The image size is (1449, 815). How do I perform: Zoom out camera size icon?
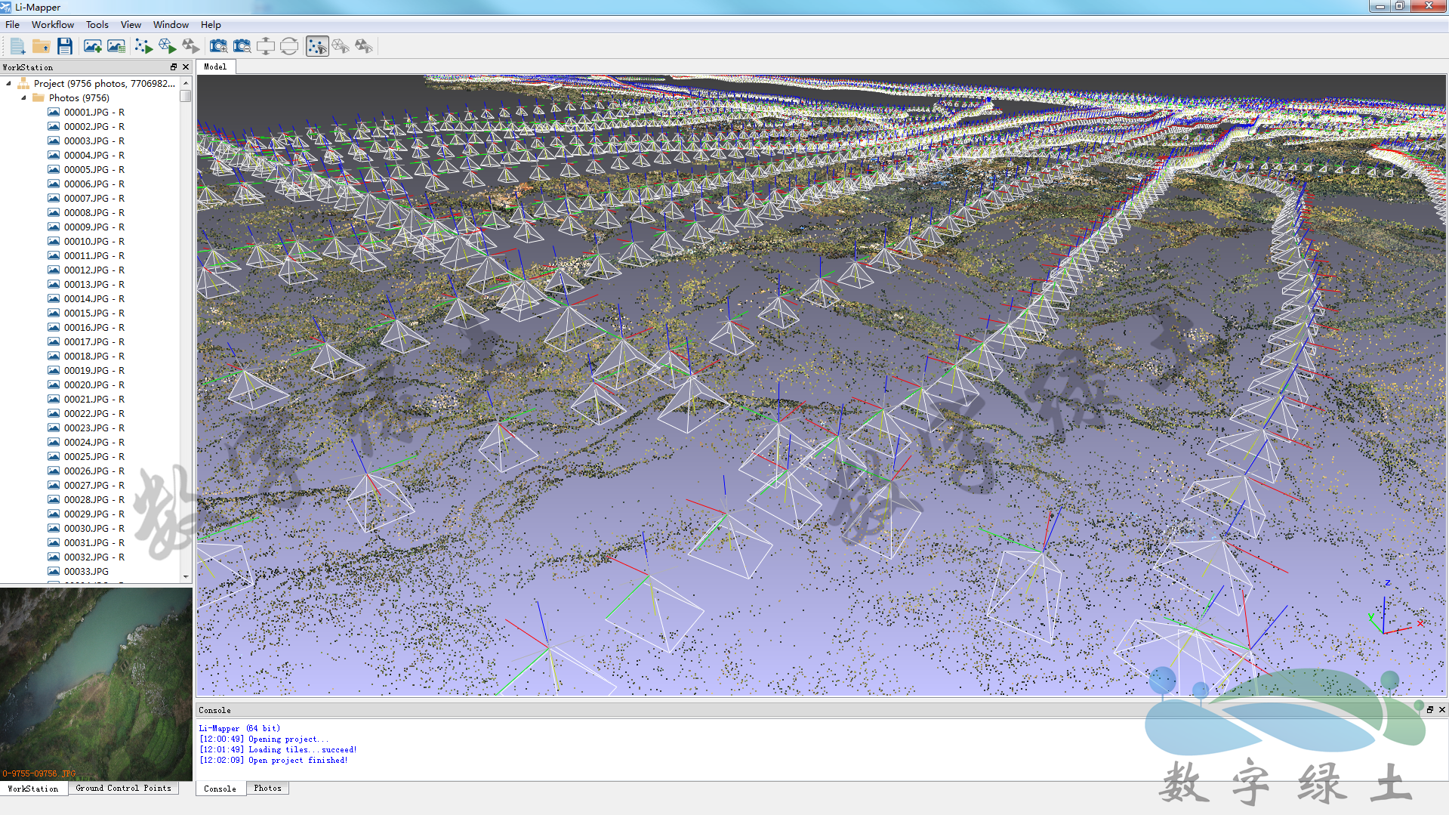(242, 46)
